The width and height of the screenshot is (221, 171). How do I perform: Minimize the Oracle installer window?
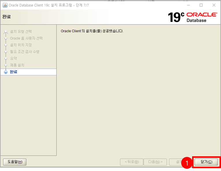click(188, 5)
